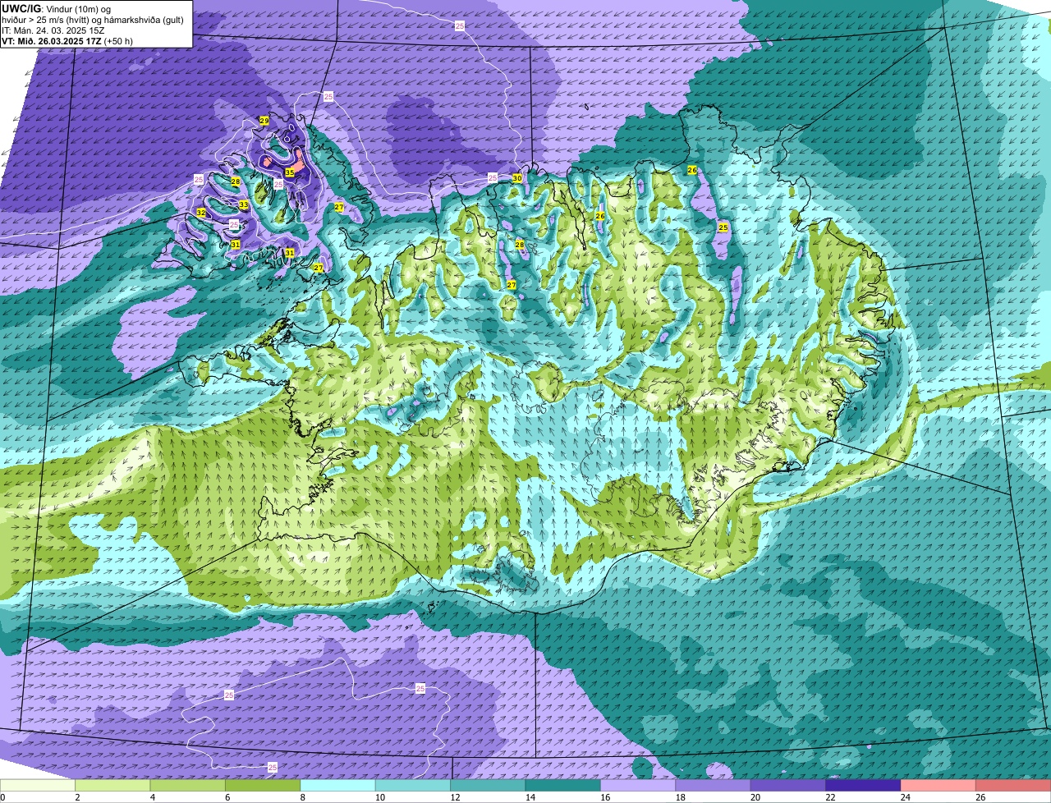1051x803 pixels.
Task: Click the yellow 32 gust label
Action: tap(201, 213)
